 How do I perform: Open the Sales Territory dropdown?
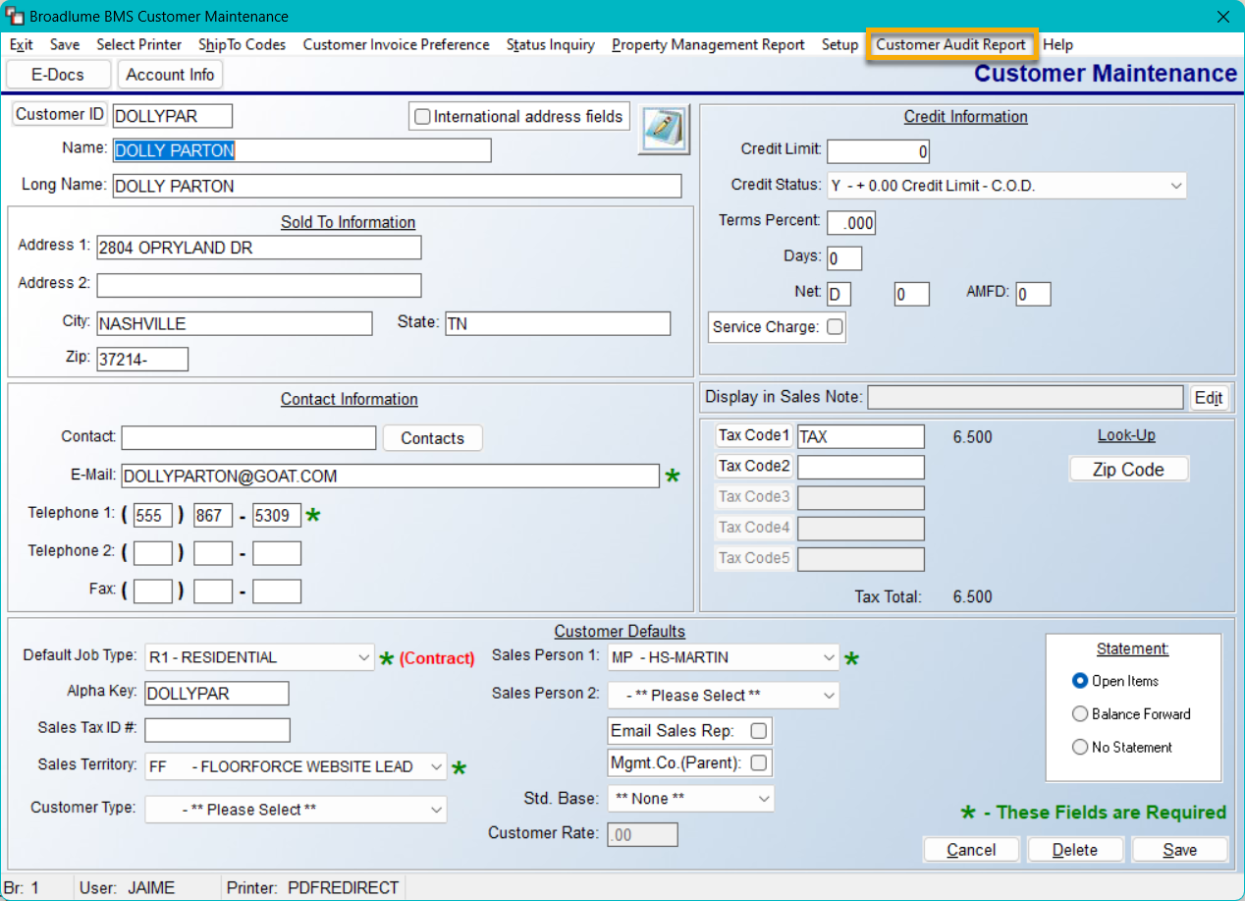(436, 766)
